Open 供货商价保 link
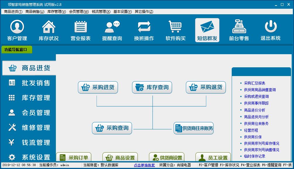 point(253,137)
